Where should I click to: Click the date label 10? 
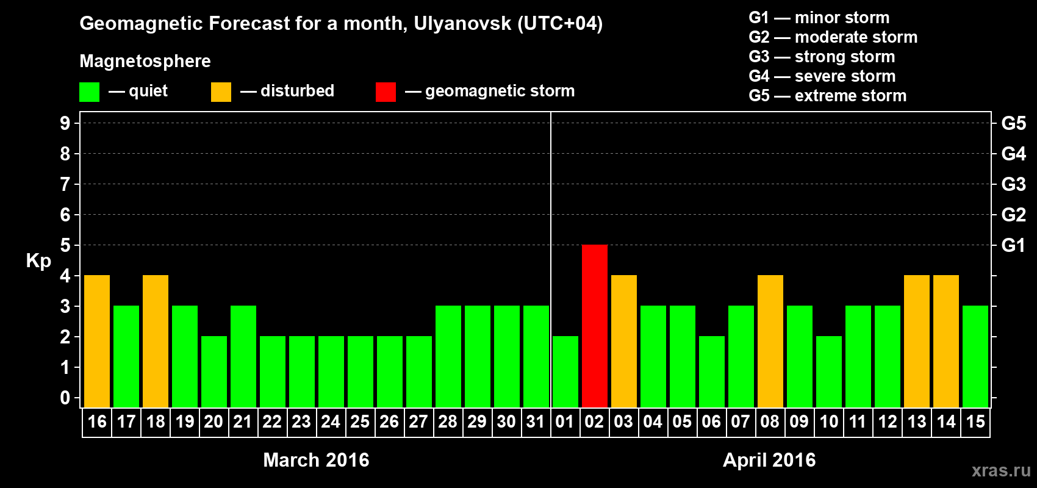point(829,422)
